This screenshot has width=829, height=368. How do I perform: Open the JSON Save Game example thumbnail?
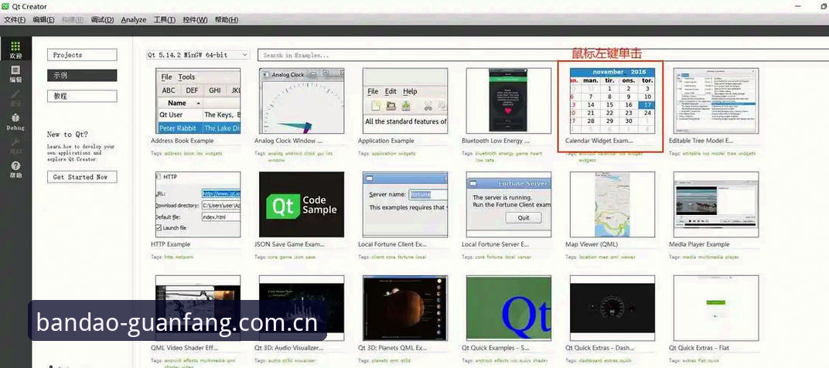(302, 204)
